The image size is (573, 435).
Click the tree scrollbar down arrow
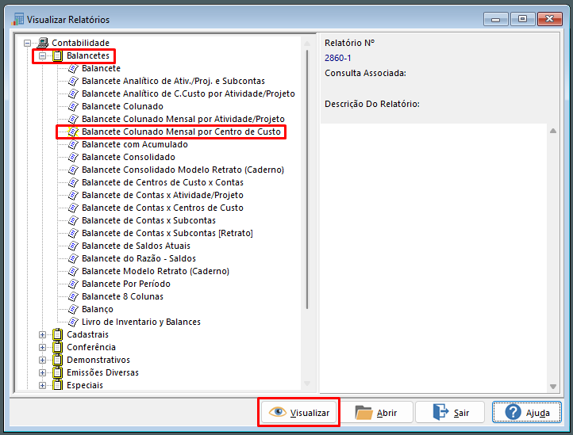tap(307, 383)
